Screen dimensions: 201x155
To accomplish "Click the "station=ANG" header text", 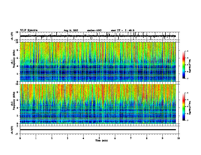I will click(x=94, y=30).
